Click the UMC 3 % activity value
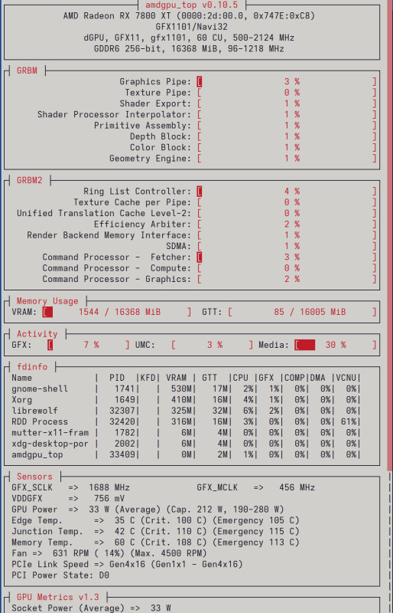Viewport: 393px width, 613px height. point(215,344)
